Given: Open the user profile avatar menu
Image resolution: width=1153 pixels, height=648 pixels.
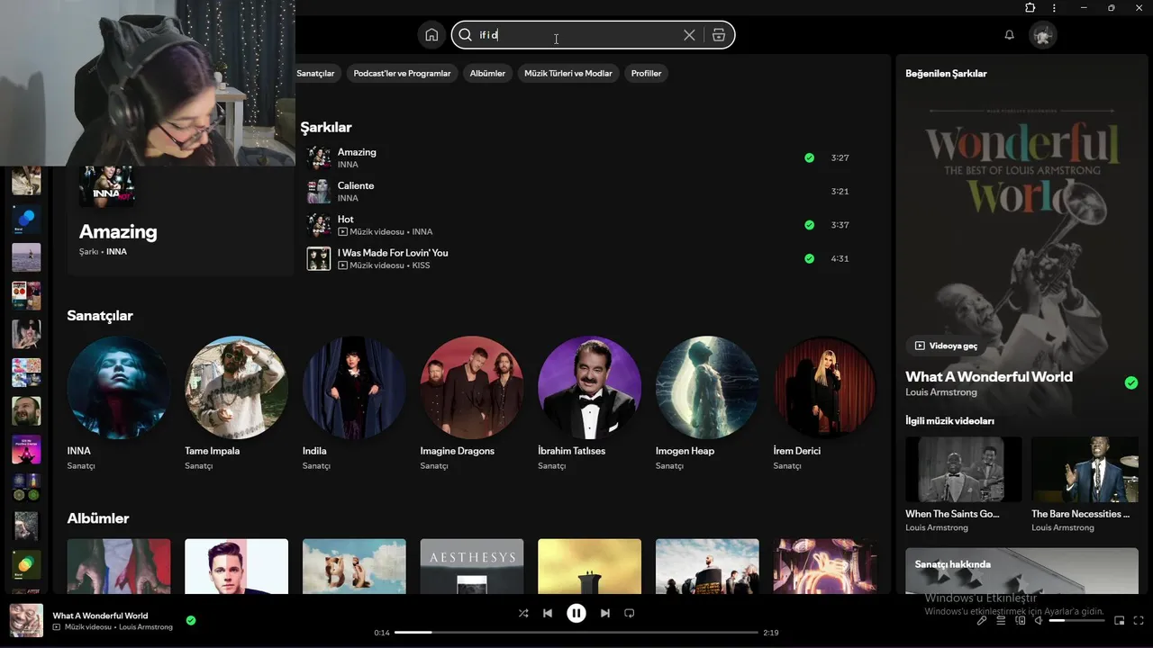Looking at the screenshot, I should (x=1043, y=35).
